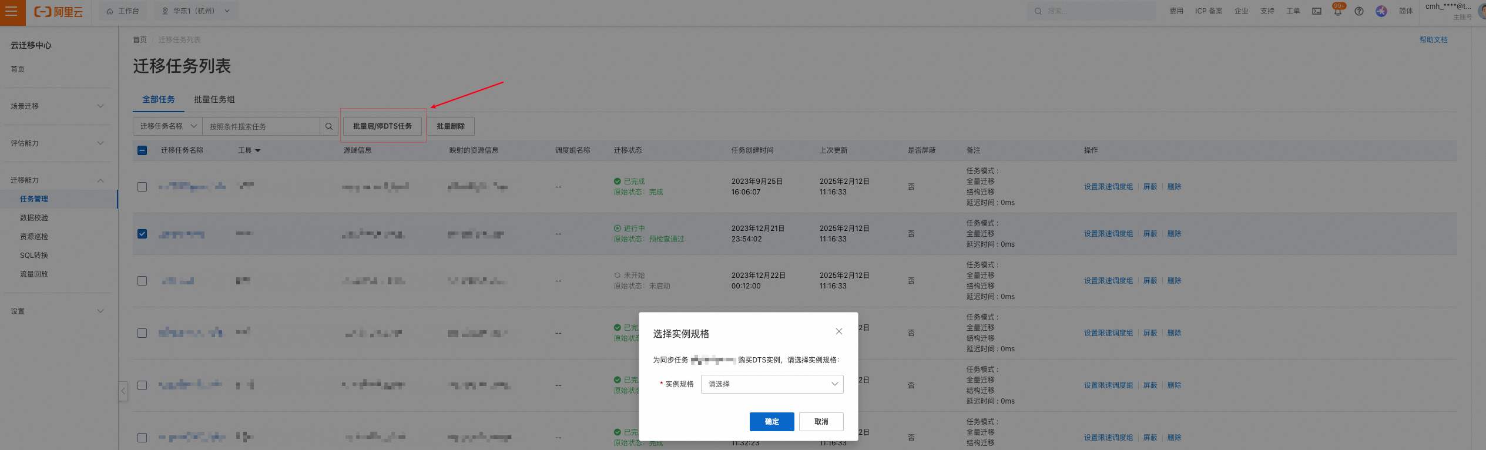The height and width of the screenshot is (450, 1486).
Task: Open the Cloud Shell terminal icon
Action: tap(1317, 11)
